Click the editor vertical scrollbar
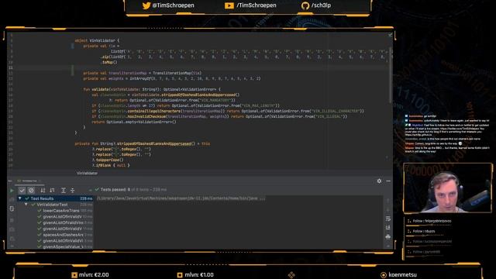Viewport: 496px width, 279px height. pos(391,76)
